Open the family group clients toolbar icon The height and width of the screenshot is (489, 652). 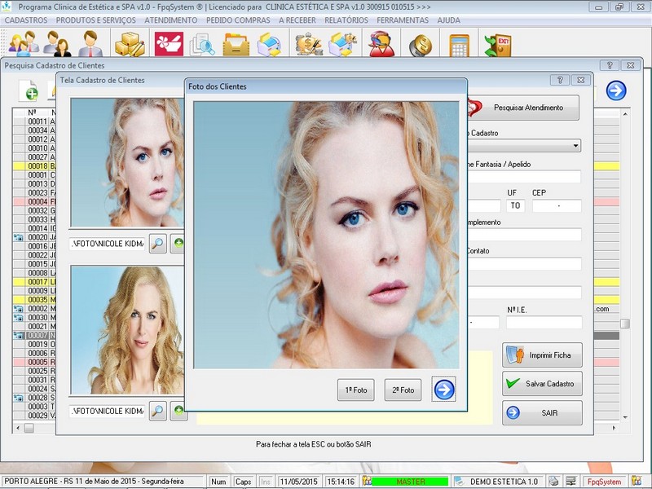(24, 44)
